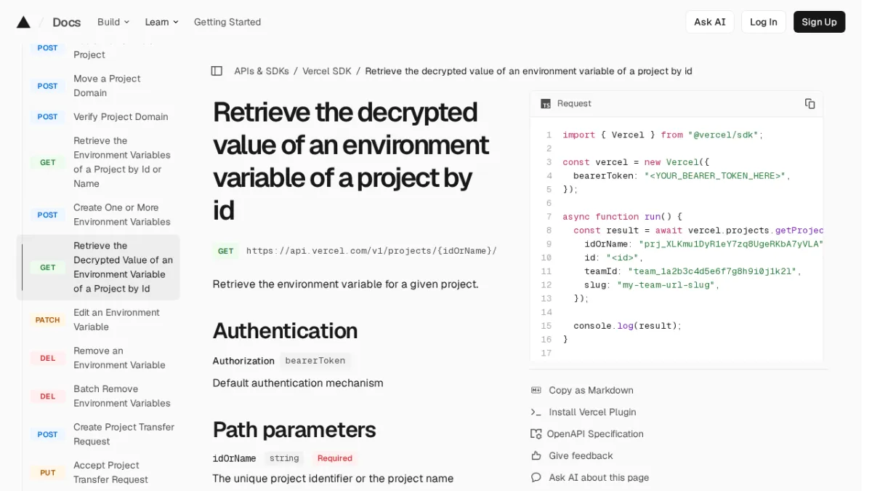
Task: Click the Request label of the code panel
Action: point(574,103)
